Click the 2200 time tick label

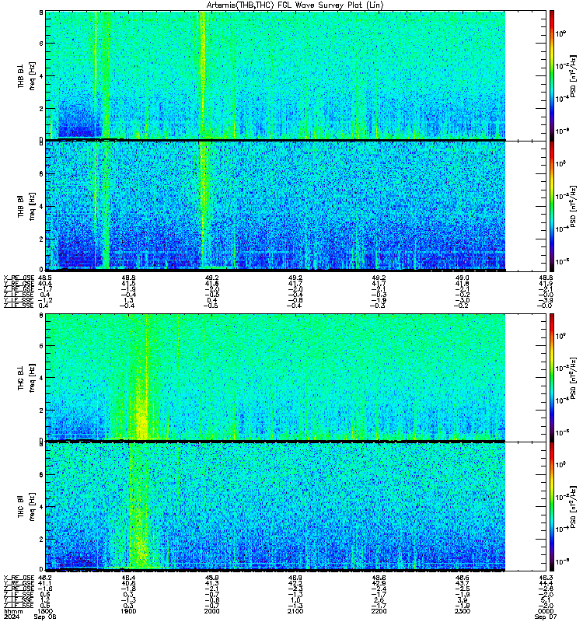click(x=379, y=611)
